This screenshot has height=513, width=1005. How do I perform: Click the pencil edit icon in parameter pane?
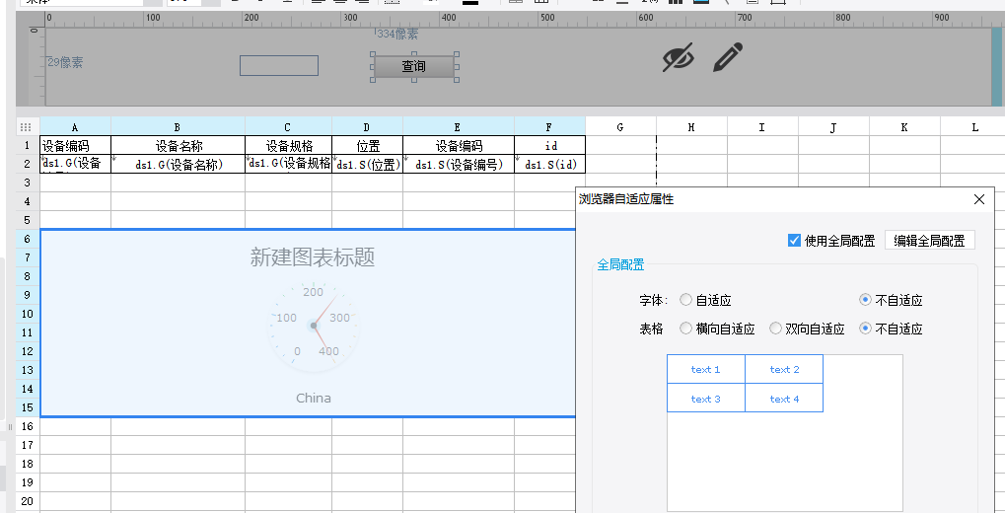728,57
